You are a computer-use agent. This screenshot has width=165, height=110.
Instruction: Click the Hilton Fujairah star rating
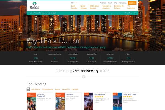click(x=99, y=97)
